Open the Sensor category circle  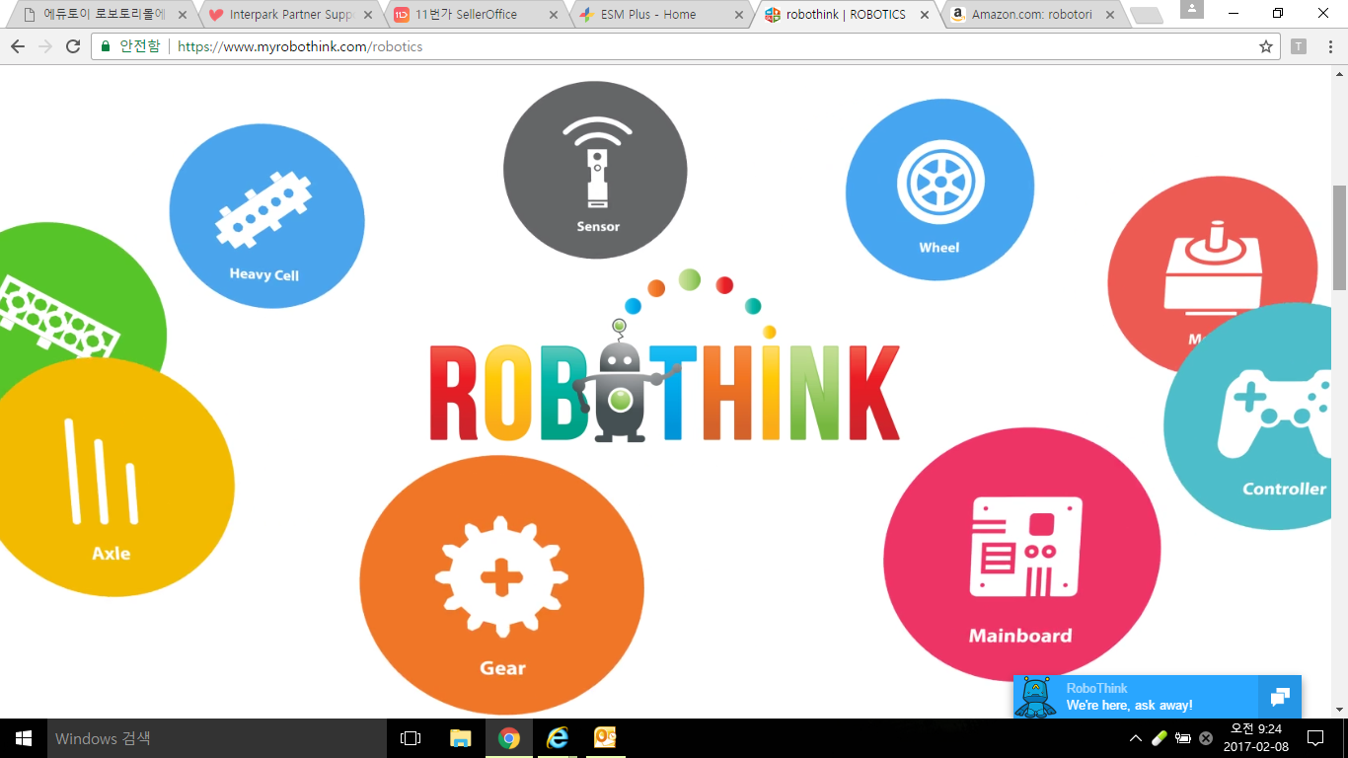pos(595,168)
